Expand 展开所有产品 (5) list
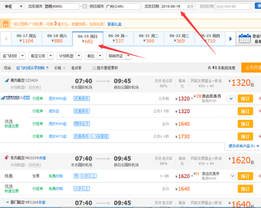This screenshot has height=208, width=261. (244, 146)
